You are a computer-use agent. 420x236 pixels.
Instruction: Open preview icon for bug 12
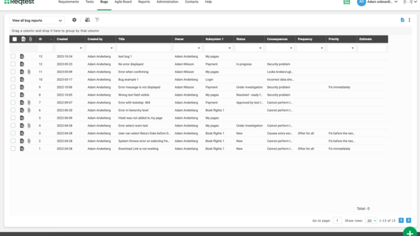click(22, 64)
